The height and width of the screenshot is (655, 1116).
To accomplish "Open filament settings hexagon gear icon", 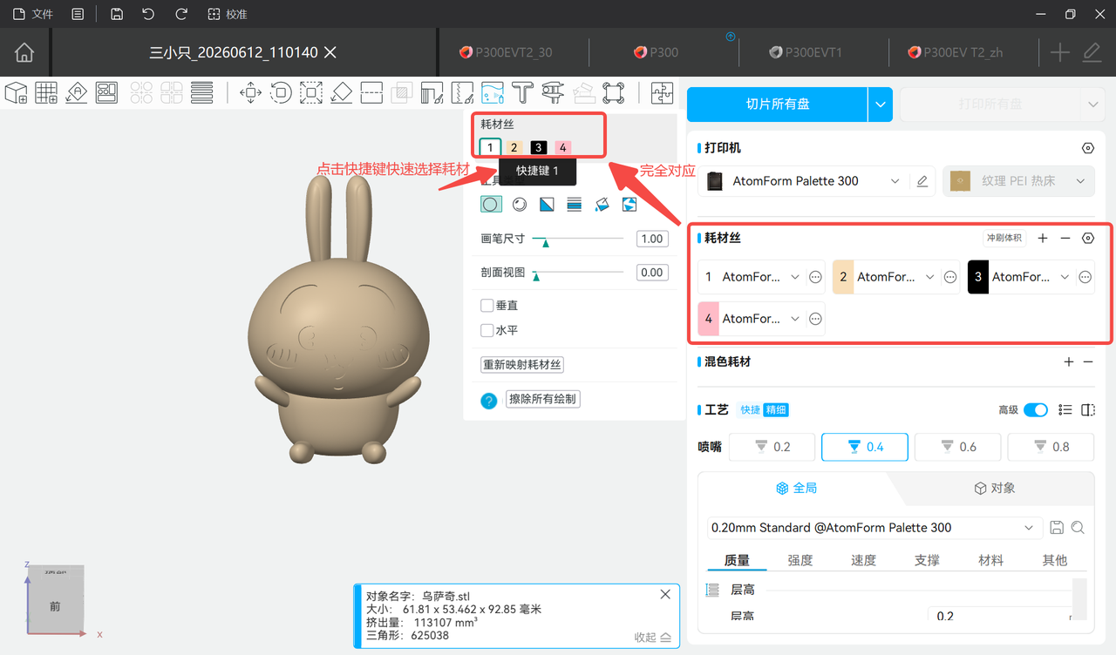I will [x=1087, y=238].
